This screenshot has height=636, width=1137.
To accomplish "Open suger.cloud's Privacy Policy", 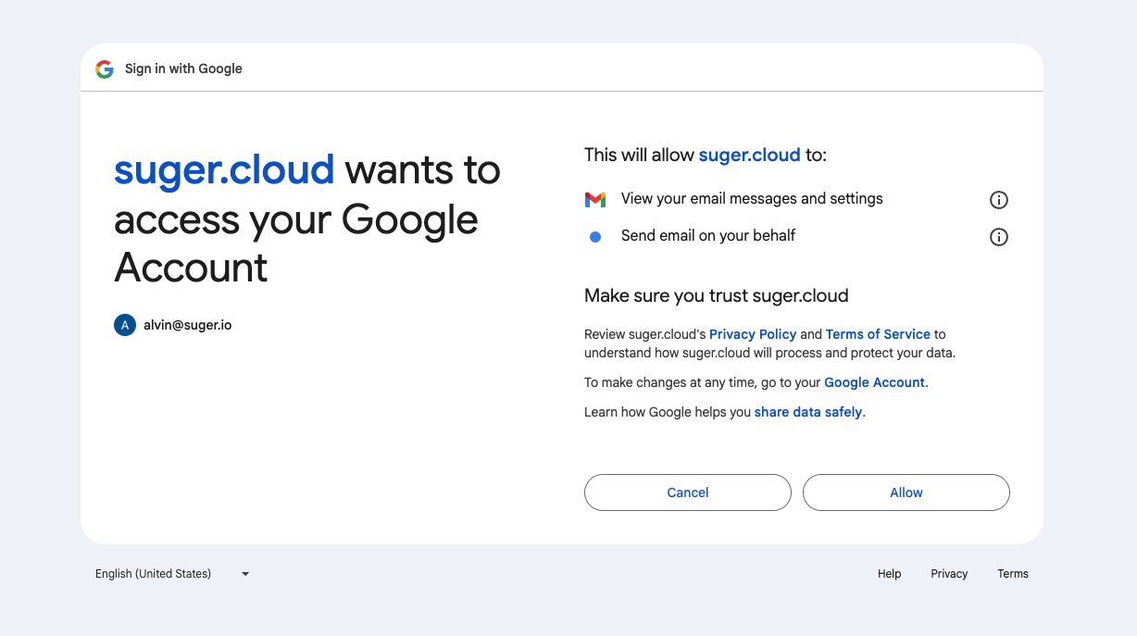I will coord(753,334).
